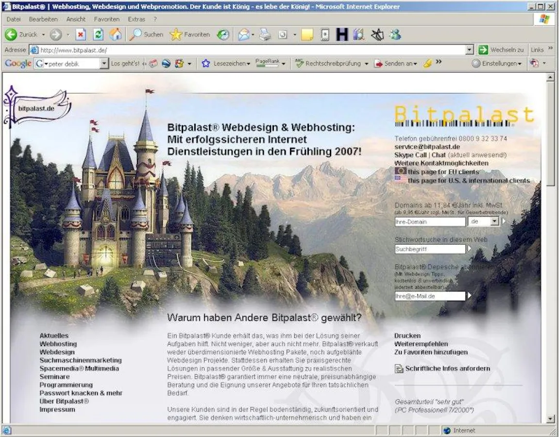The height and width of the screenshot is (437, 559).
Task: Open the Extras menu
Action: [x=137, y=19]
